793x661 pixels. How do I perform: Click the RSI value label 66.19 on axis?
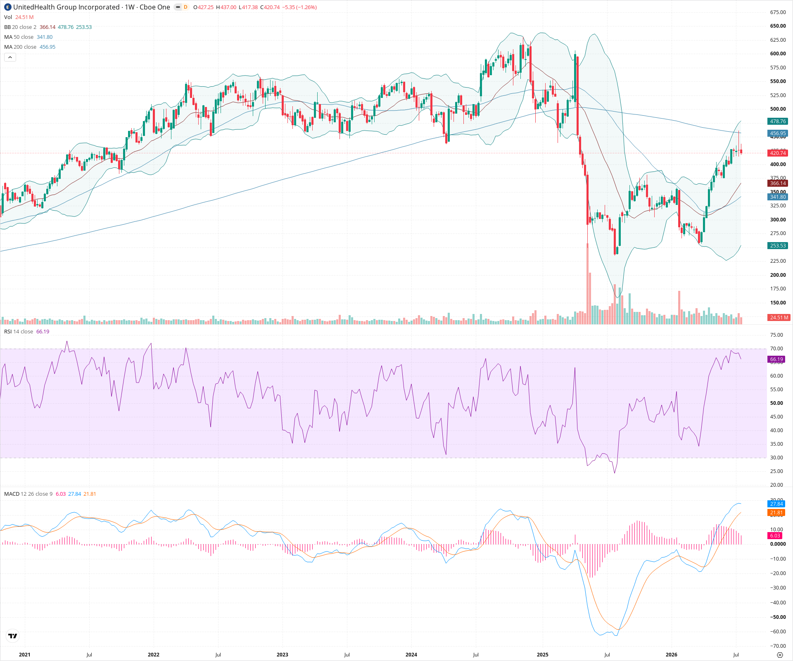(x=776, y=359)
